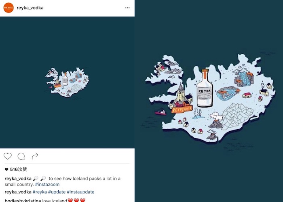This screenshot has width=283, height=202.
Task: Open bodiesbykristina commenter profile
Action: [23, 200]
